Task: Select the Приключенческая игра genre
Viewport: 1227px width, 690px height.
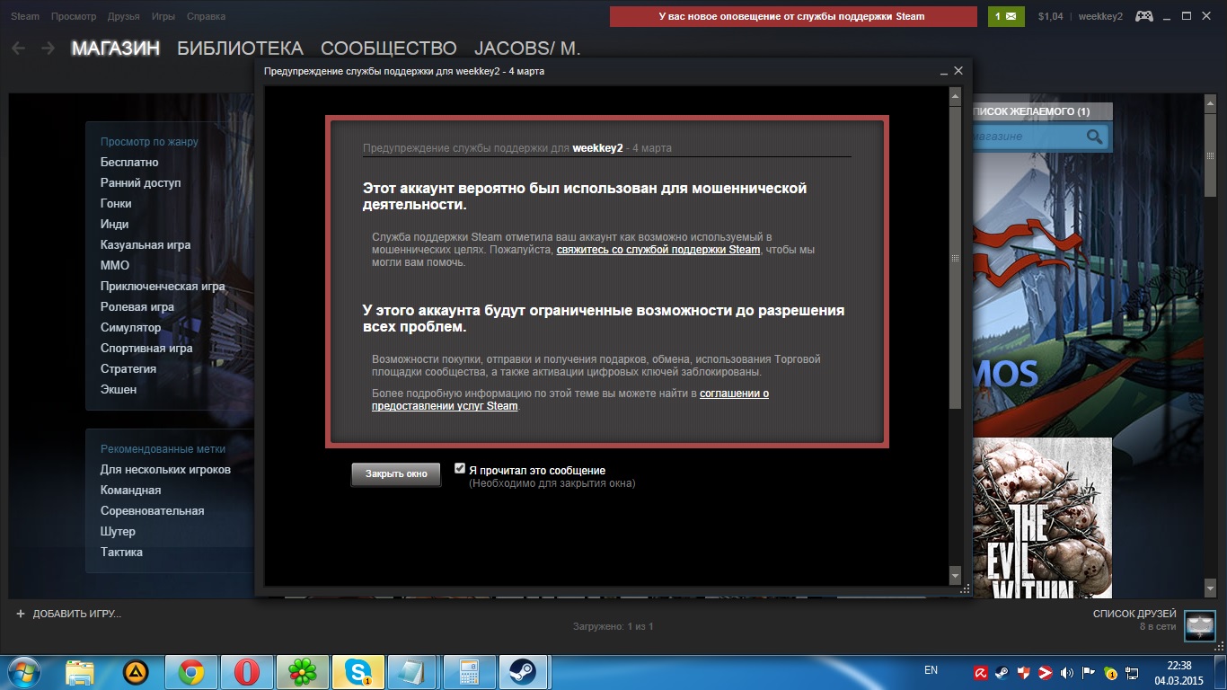Action: (x=163, y=287)
